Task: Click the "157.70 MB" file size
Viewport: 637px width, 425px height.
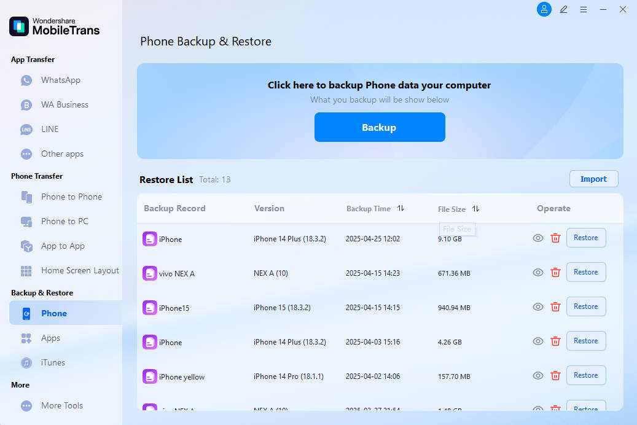Action: [454, 376]
